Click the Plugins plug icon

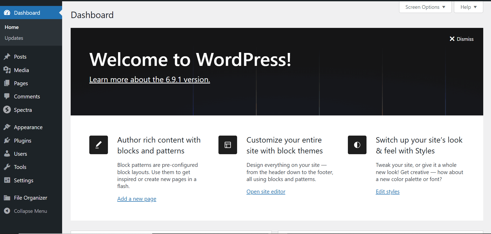[7, 141]
